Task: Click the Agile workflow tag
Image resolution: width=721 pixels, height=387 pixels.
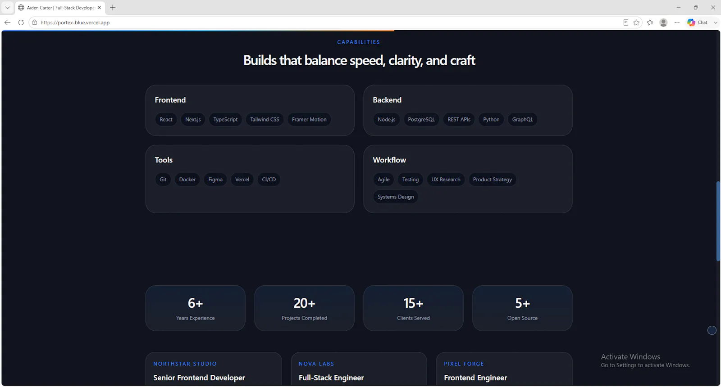Action: [383, 179]
